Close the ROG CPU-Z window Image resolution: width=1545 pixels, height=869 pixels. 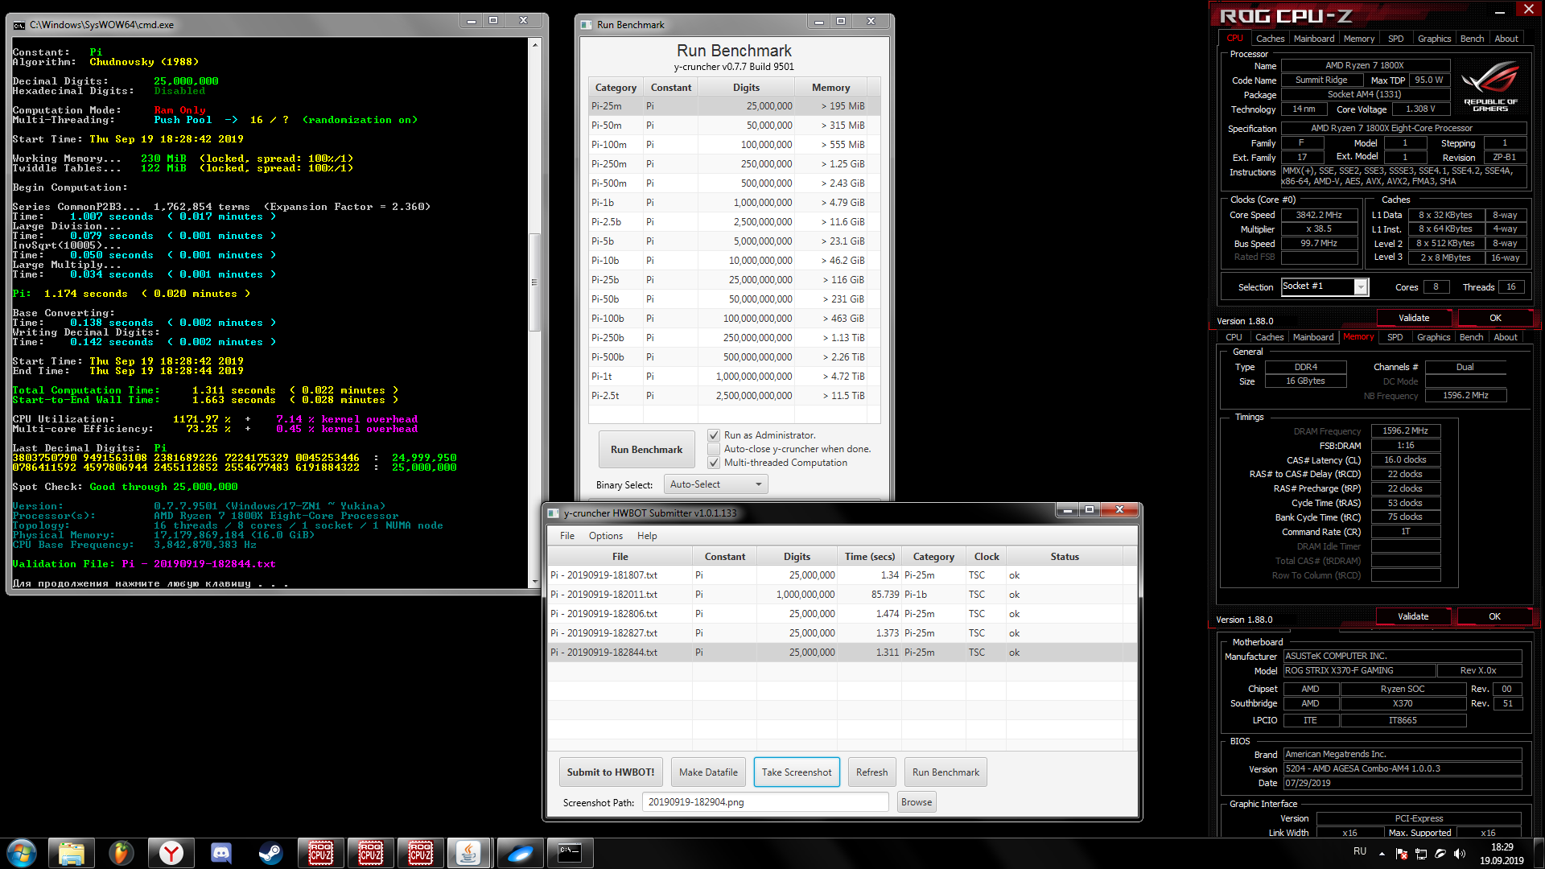tap(1528, 10)
